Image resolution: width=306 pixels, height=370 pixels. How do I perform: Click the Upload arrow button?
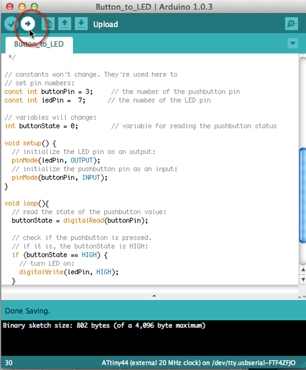[x=28, y=24]
